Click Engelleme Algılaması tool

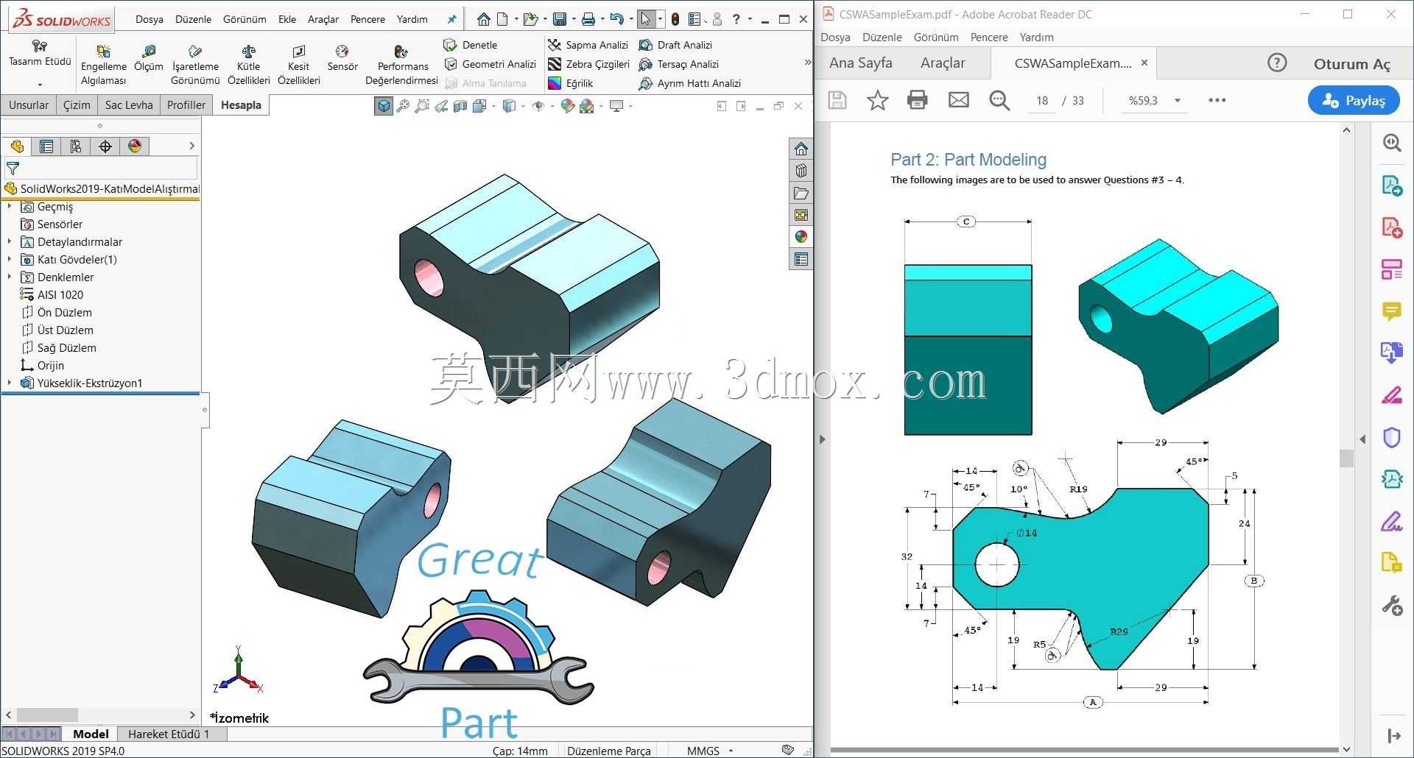coord(103,65)
